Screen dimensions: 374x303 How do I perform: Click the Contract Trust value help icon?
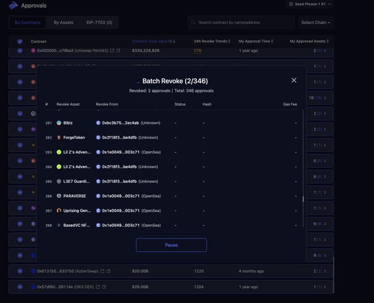point(170,41)
